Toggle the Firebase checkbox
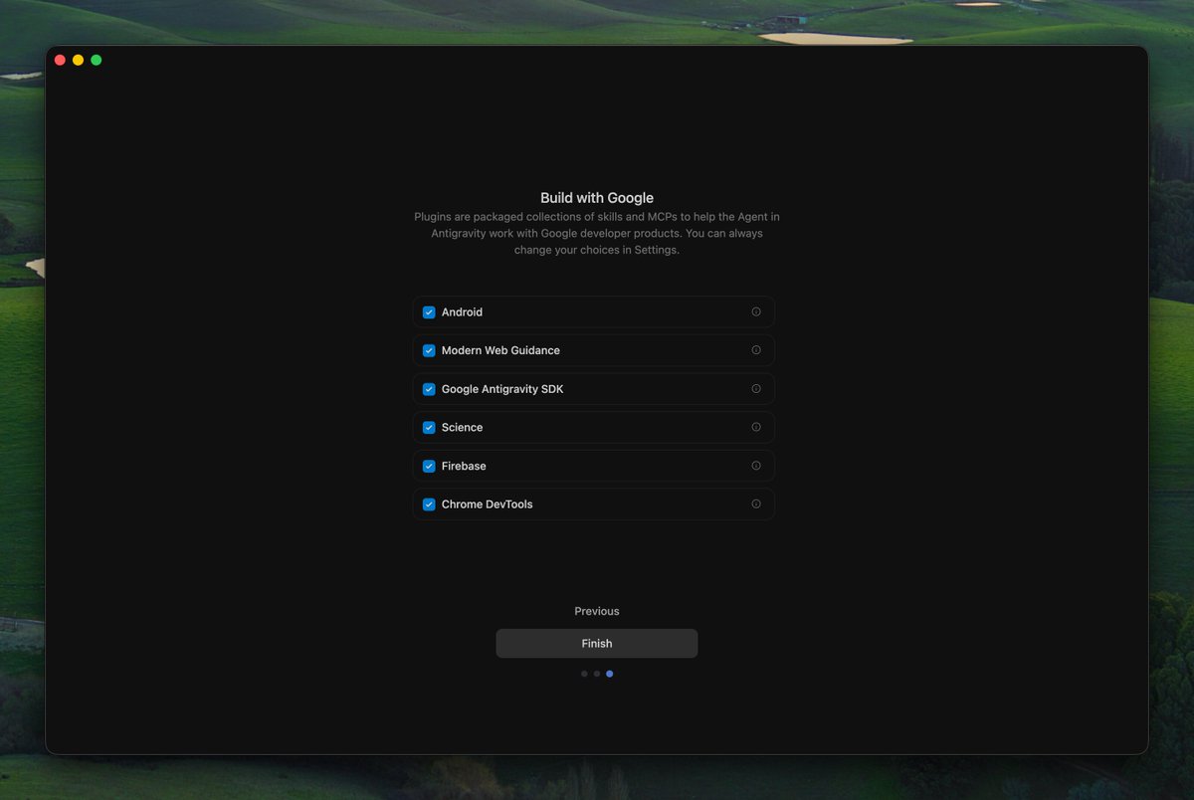The image size is (1194, 800). tap(429, 466)
